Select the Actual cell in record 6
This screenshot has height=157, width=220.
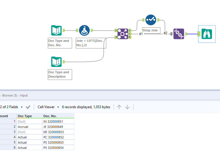tap(29, 148)
